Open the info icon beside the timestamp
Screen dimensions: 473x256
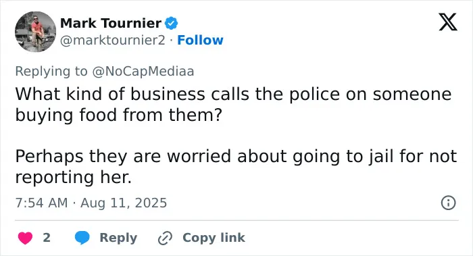point(448,203)
